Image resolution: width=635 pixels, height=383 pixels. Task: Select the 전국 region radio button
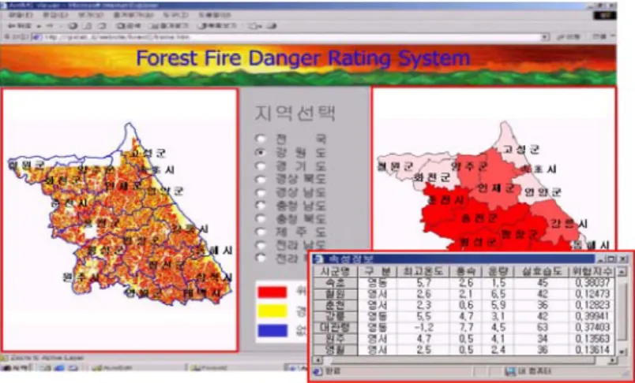[261, 139]
